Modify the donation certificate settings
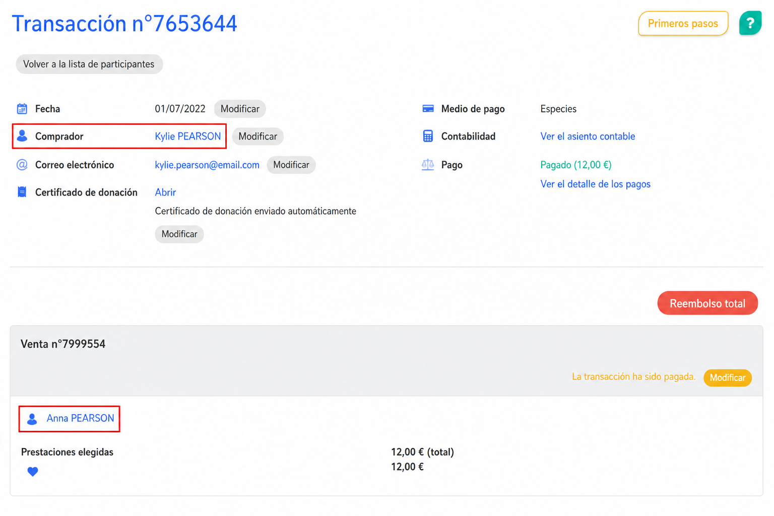This screenshot has height=516, width=774. pyautogui.click(x=179, y=234)
